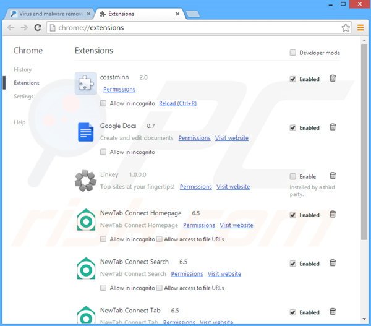
Task: Remove NewTab Connect Tab via trash icon
Action: pos(333,312)
